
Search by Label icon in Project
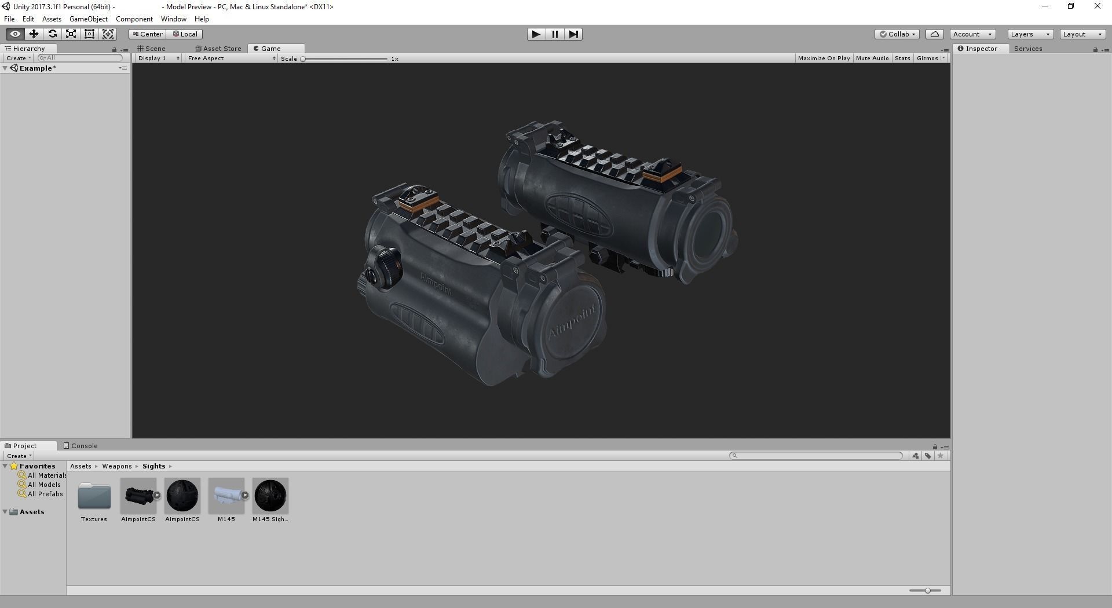click(928, 456)
